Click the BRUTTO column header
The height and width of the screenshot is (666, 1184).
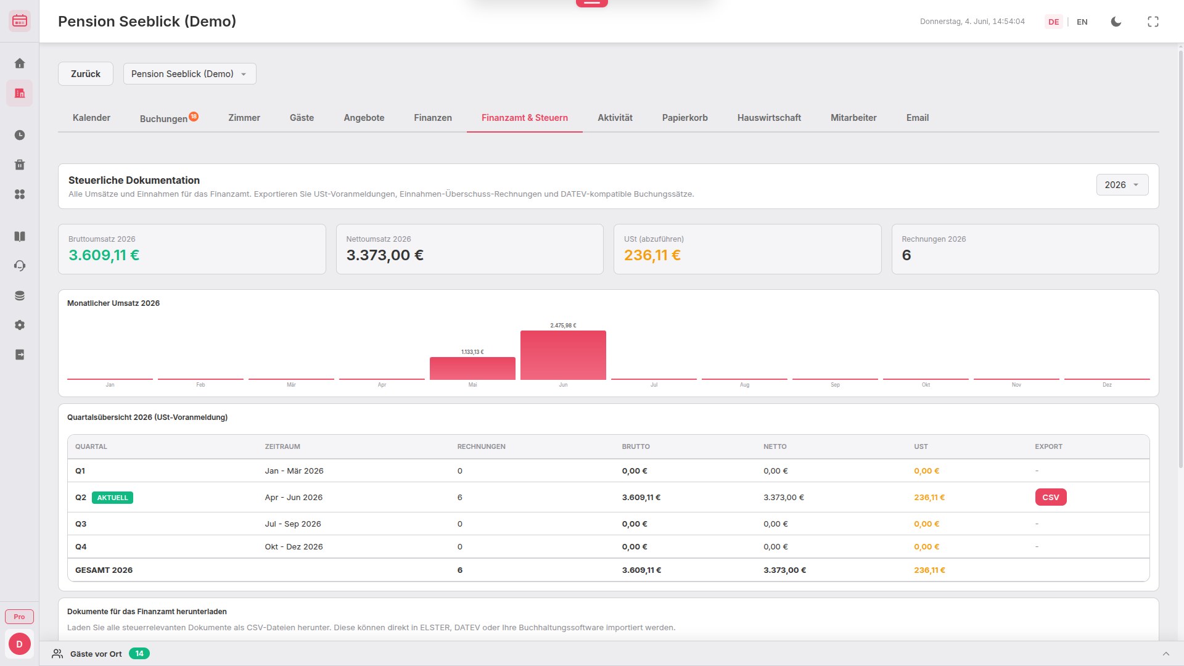636,446
